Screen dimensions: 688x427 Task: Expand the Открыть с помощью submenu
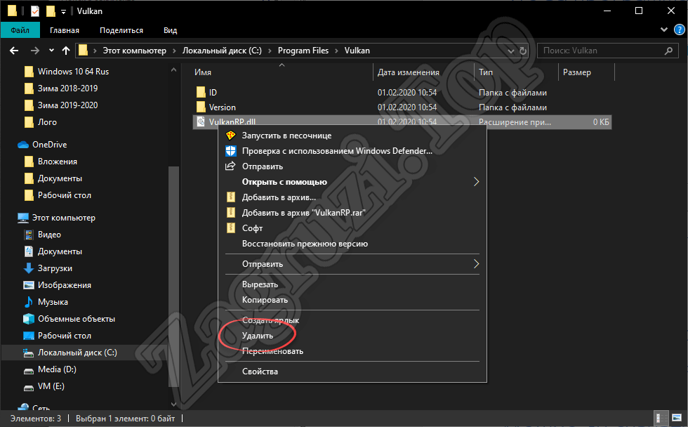point(476,182)
